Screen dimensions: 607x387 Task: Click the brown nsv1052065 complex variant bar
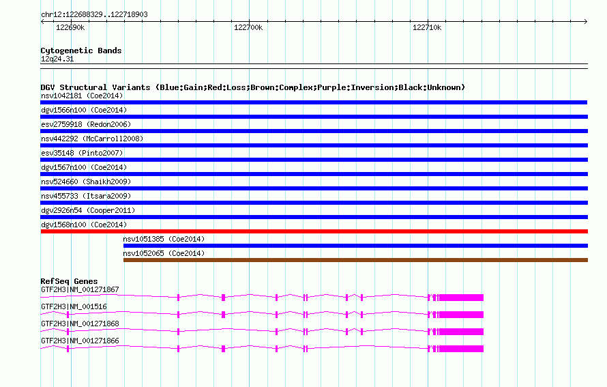[x=355, y=260]
